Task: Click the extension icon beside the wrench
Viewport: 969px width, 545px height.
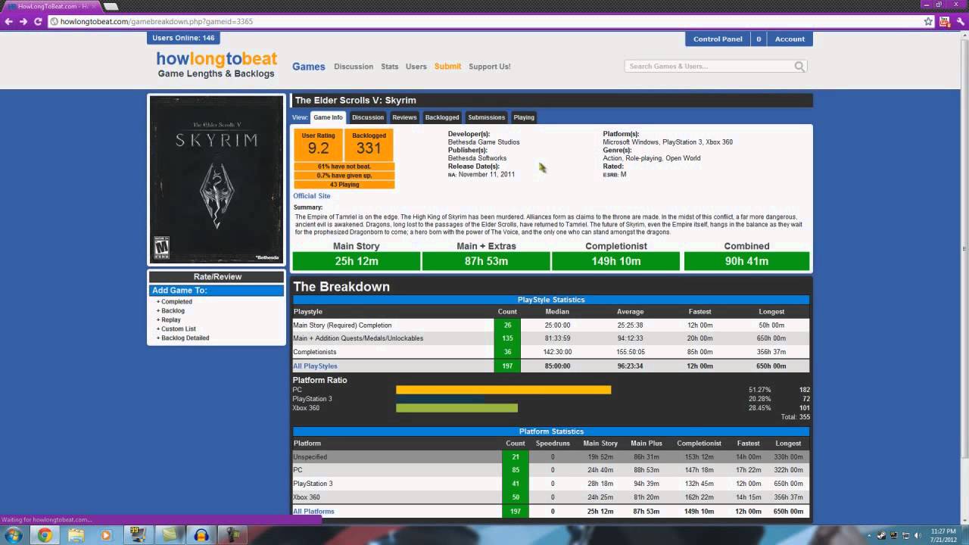Action: pyautogui.click(x=945, y=22)
